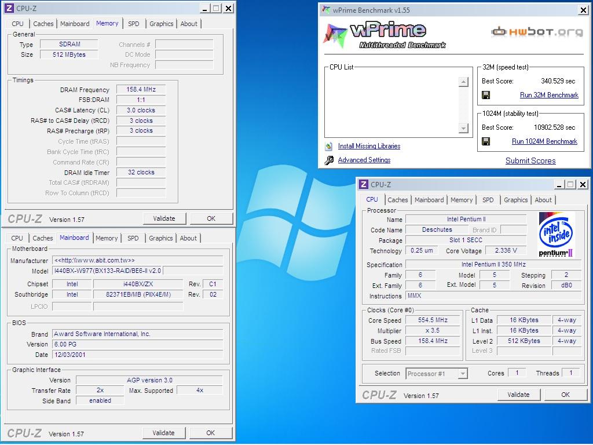Click the AGP version 3.0 field

[x=149, y=380]
